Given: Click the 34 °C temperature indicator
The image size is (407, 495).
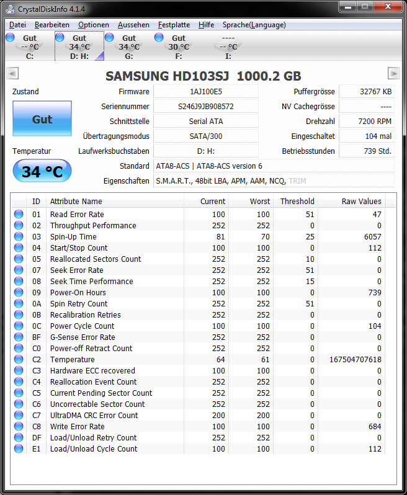Looking at the screenshot, I should (42, 171).
